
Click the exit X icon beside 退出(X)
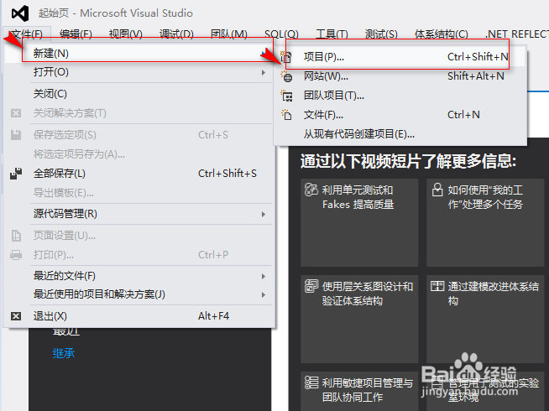coord(16,316)
